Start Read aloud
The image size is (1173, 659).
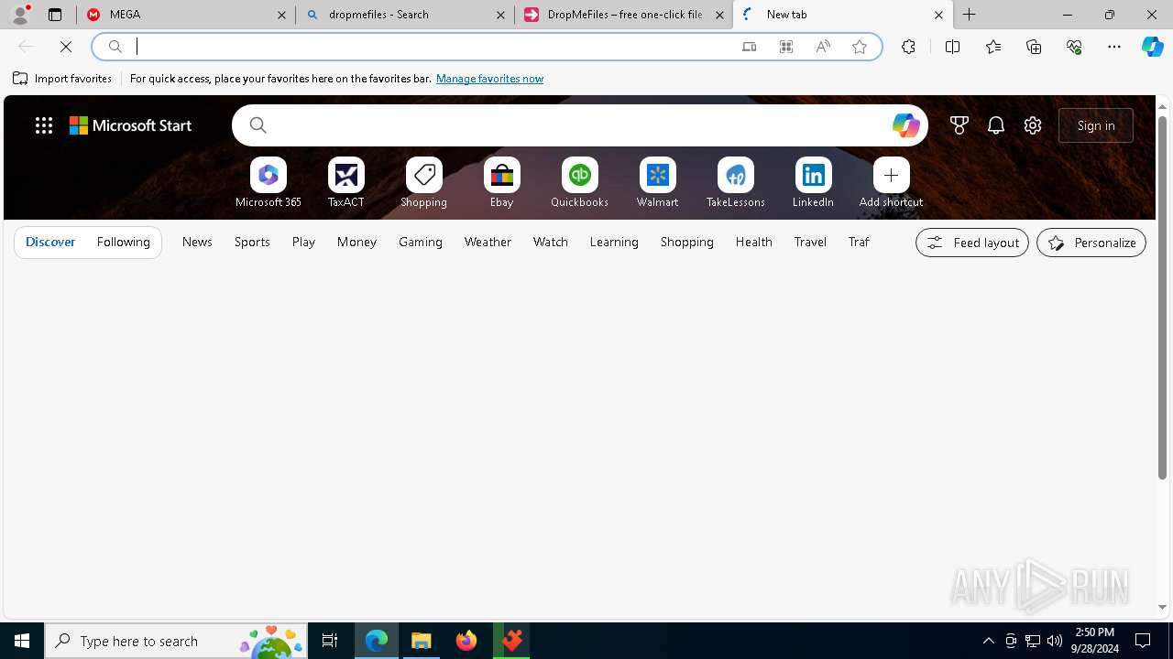[823, 47]
